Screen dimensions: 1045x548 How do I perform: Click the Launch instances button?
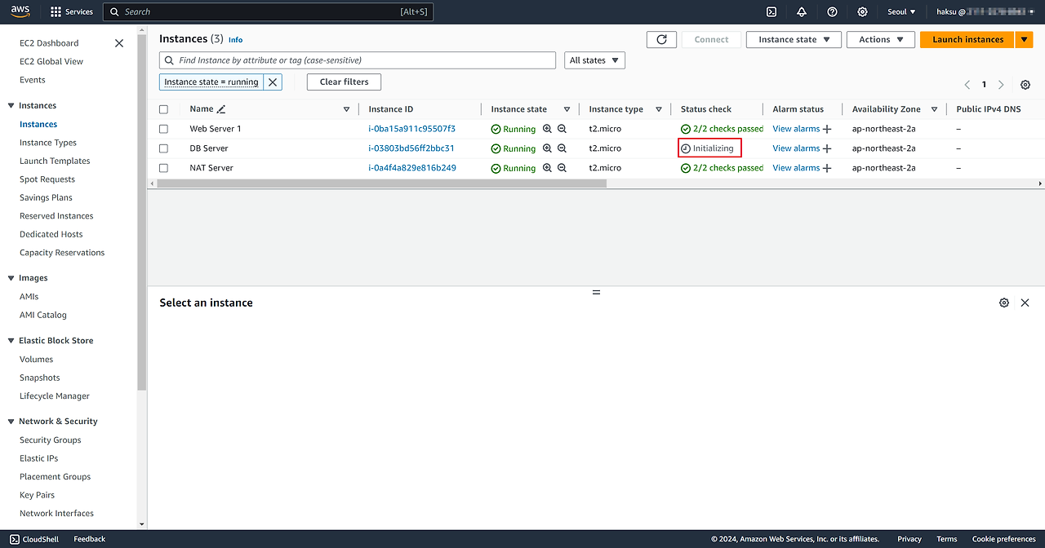click(x=967, y=39)
